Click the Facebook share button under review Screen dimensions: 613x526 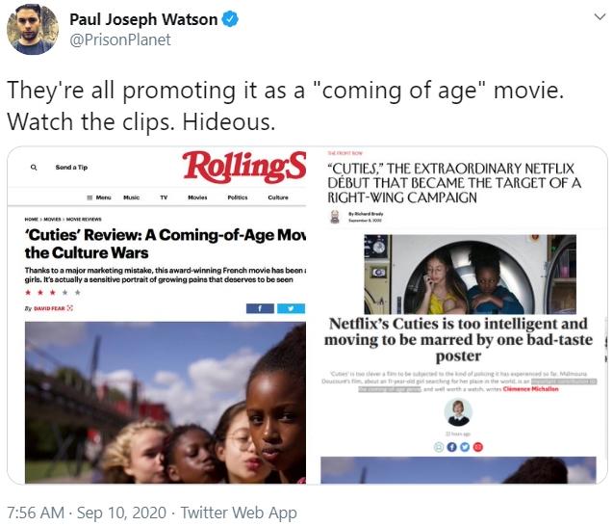(x=260, y=308)
